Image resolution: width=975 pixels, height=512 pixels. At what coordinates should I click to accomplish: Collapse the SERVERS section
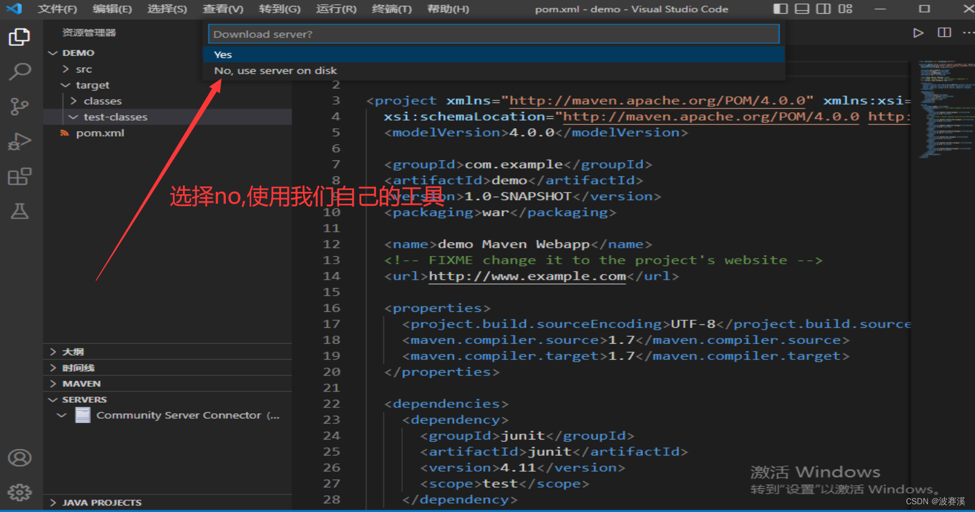(168, 400)
